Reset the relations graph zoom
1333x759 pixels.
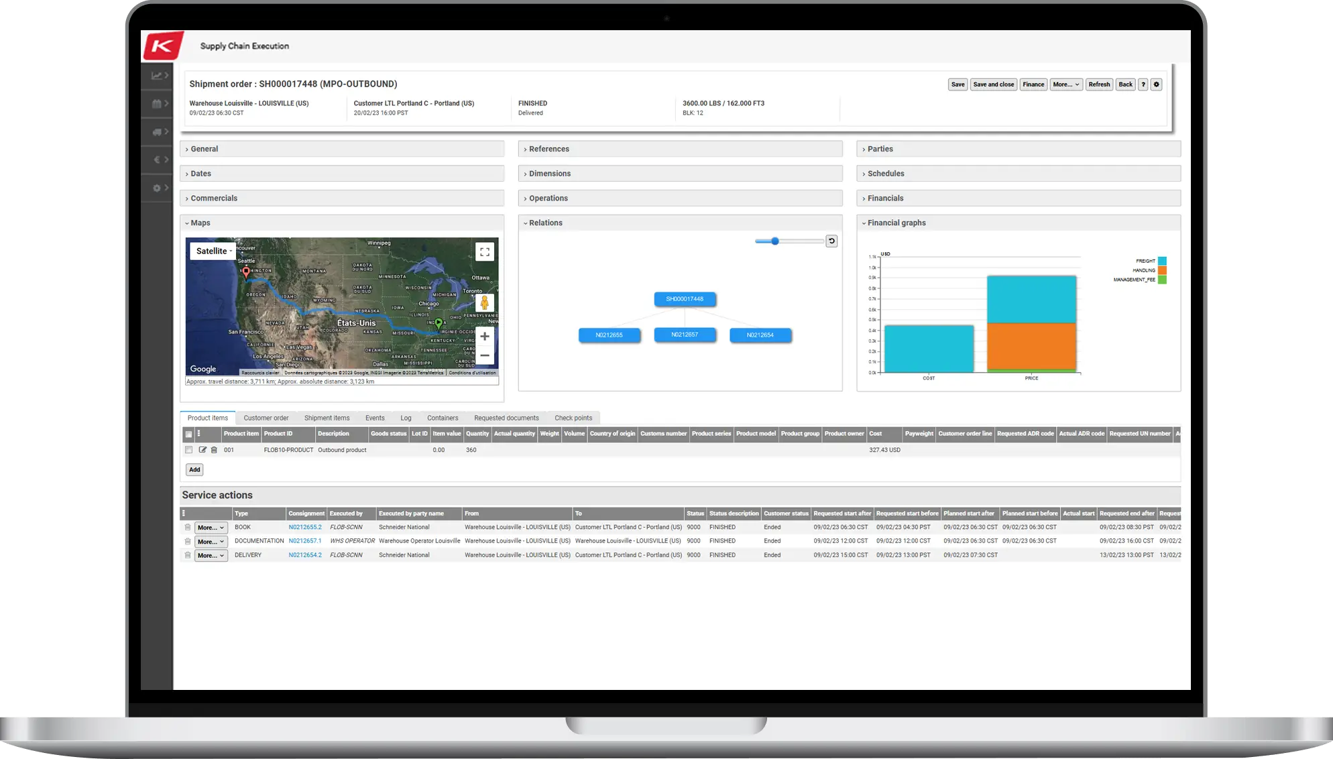point(831,241)
